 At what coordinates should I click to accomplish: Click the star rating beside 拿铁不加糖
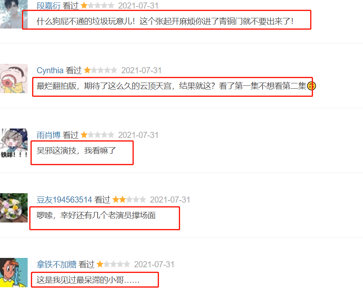[x=113, y=264]
